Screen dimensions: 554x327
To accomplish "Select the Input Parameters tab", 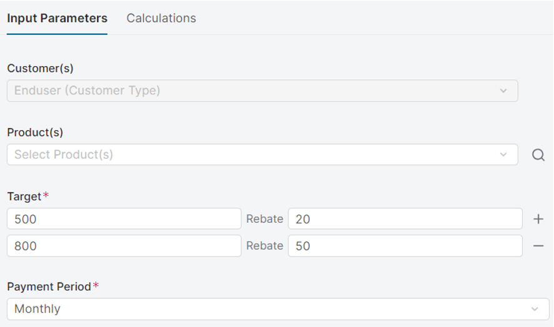I will click(57, 19).
